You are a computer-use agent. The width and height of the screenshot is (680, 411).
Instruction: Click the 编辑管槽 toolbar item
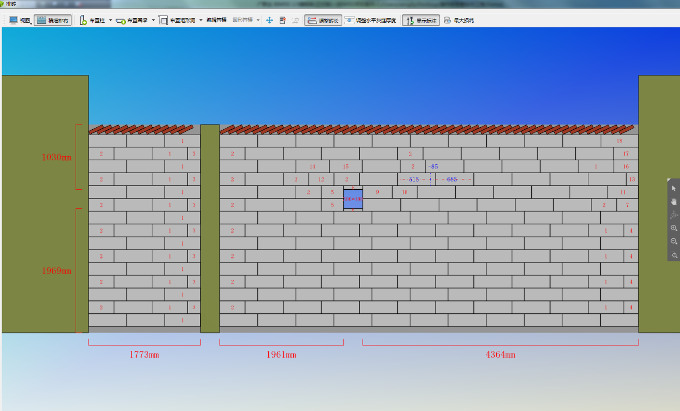[x=216, y=20]
